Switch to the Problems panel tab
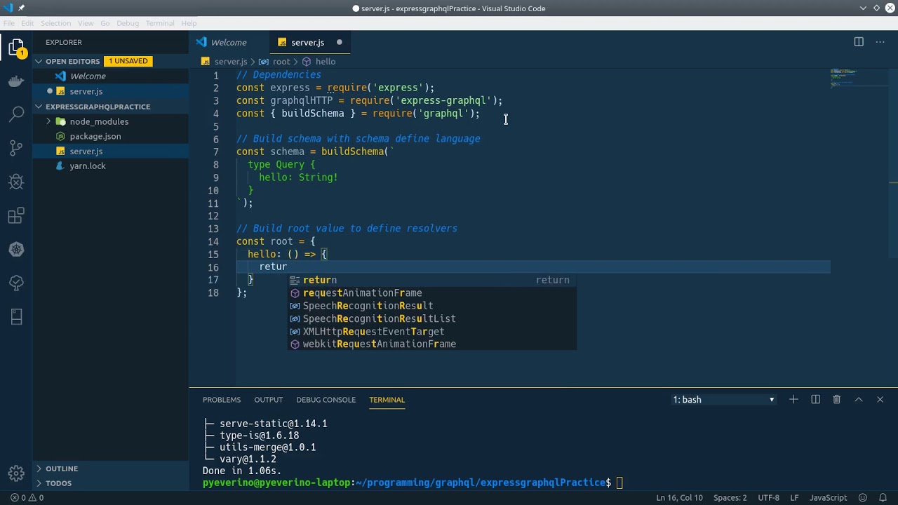898x505 pixels. coord(222,399)
